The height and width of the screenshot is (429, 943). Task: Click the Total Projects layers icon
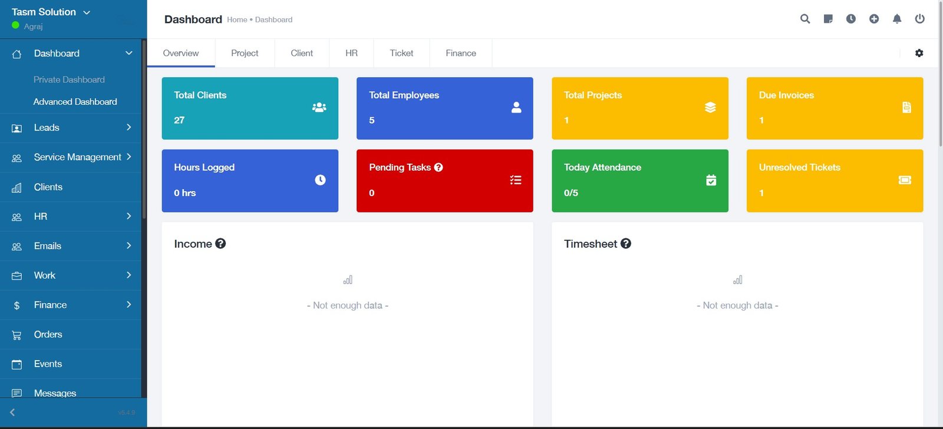pos(710,107)
